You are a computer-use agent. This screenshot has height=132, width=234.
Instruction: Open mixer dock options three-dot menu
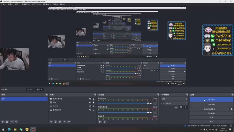pyautogui.click(x=105, y=122)
